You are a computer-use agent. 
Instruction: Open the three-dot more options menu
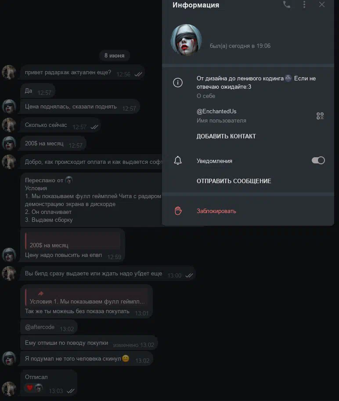click(304, 4)
